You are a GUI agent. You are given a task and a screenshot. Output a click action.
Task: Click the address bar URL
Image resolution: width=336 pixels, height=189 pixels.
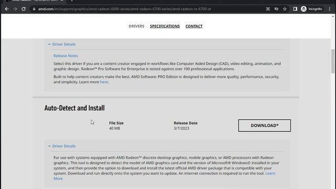point(124,9)
